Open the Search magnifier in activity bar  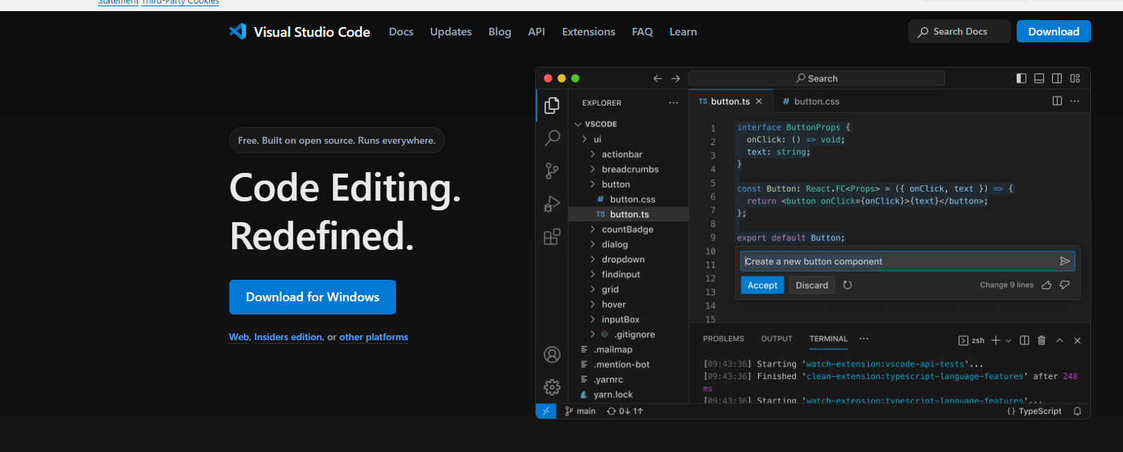pos(552,137)
